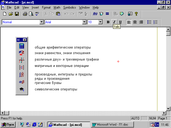Open Vector and Matrix palette
This screenshot has height=128, width=171.
[22, 67]
